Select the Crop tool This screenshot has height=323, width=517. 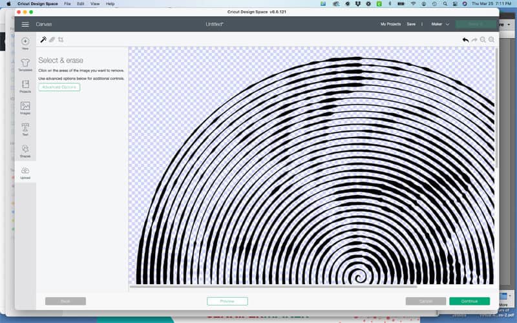pyautogui.click(x=61, y=39)
